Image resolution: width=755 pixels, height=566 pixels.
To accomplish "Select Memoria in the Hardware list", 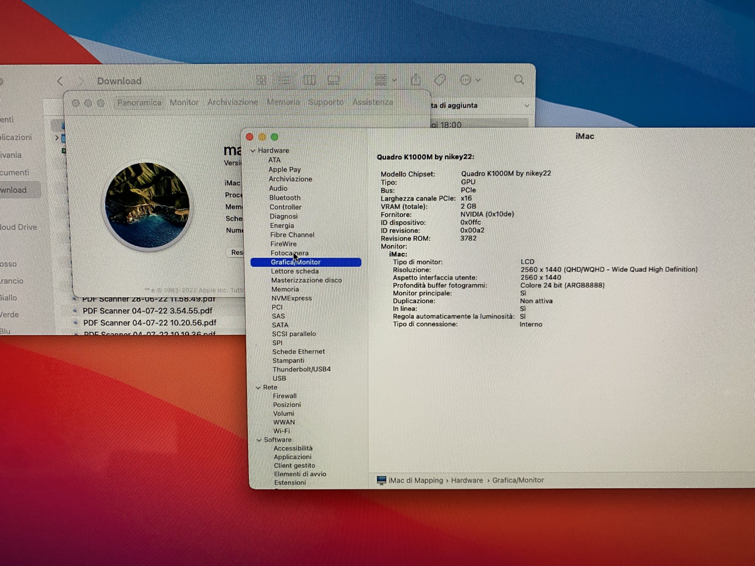I will click(x=285, y=289).
